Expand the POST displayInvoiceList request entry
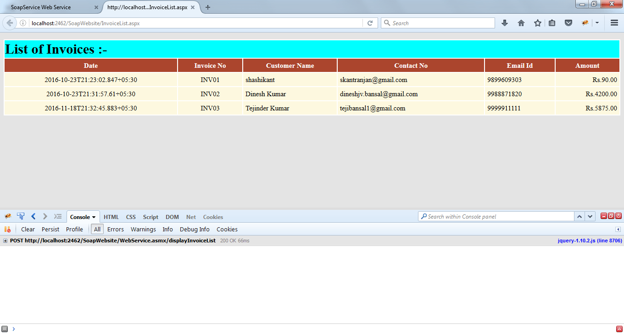 (x=5, y=241)
